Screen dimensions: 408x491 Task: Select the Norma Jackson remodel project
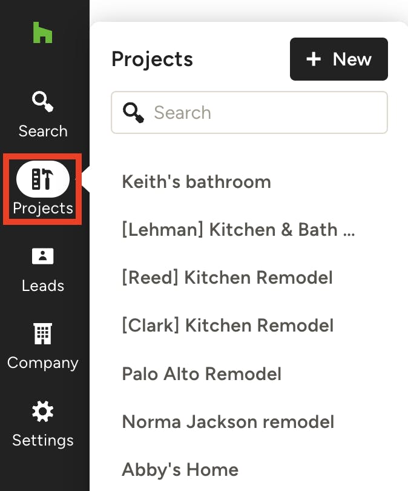[228, 422]
